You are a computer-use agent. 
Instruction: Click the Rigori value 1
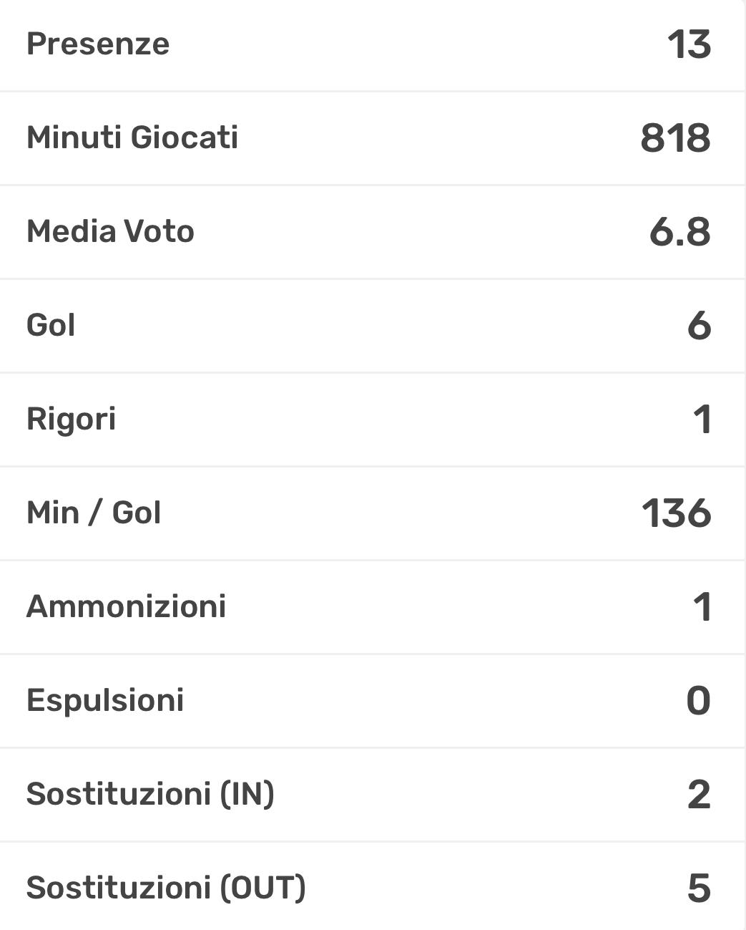[702, 420]
